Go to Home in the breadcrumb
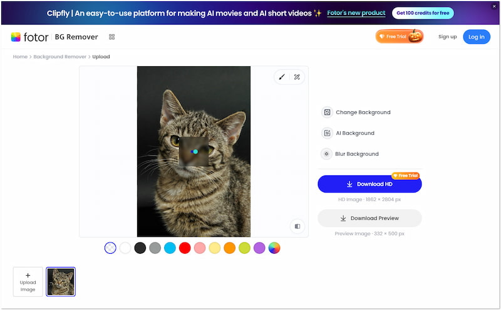501x310 pixels. (x=20, y=57)
